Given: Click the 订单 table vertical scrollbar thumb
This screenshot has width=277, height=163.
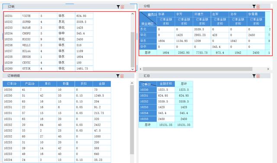Looking at the screenshot, I should pos(133,49).
